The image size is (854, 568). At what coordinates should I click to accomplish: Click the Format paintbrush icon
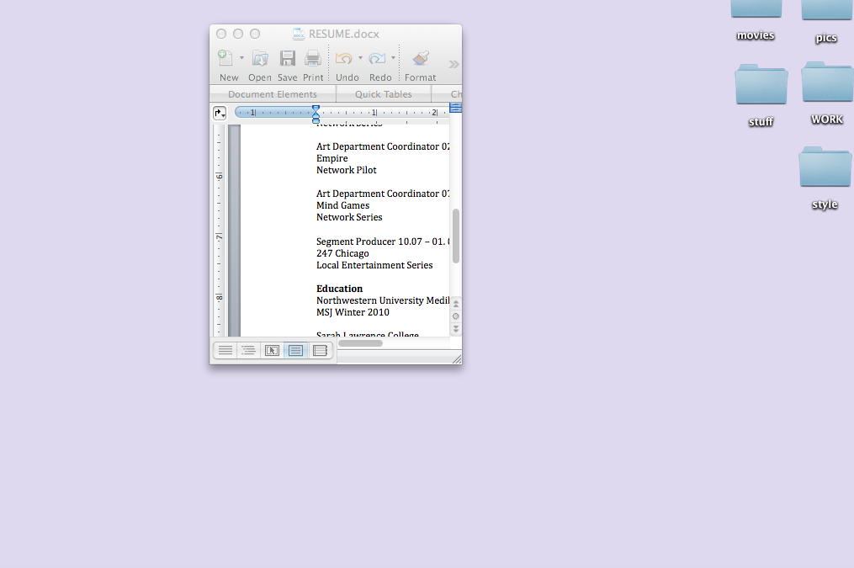(421, 58)
